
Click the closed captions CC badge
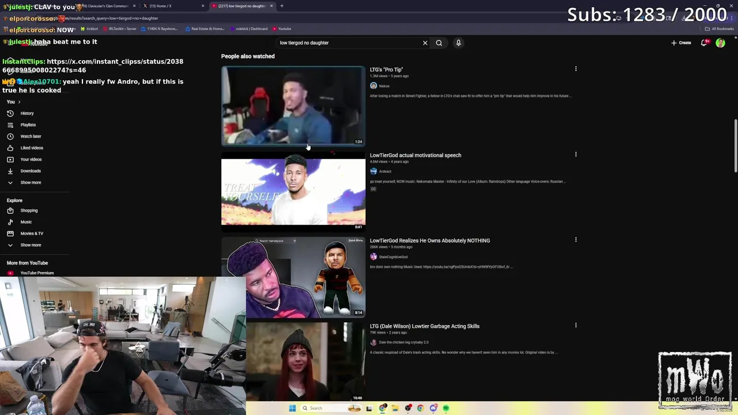click(x=373, y=189)
